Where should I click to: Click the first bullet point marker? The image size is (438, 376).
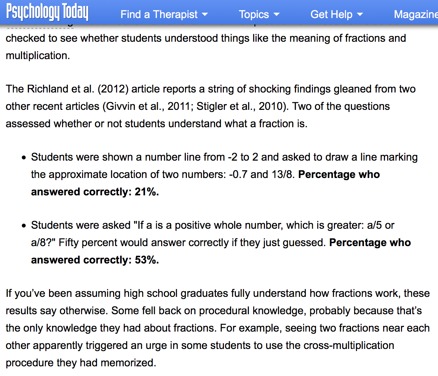point(24,158)
